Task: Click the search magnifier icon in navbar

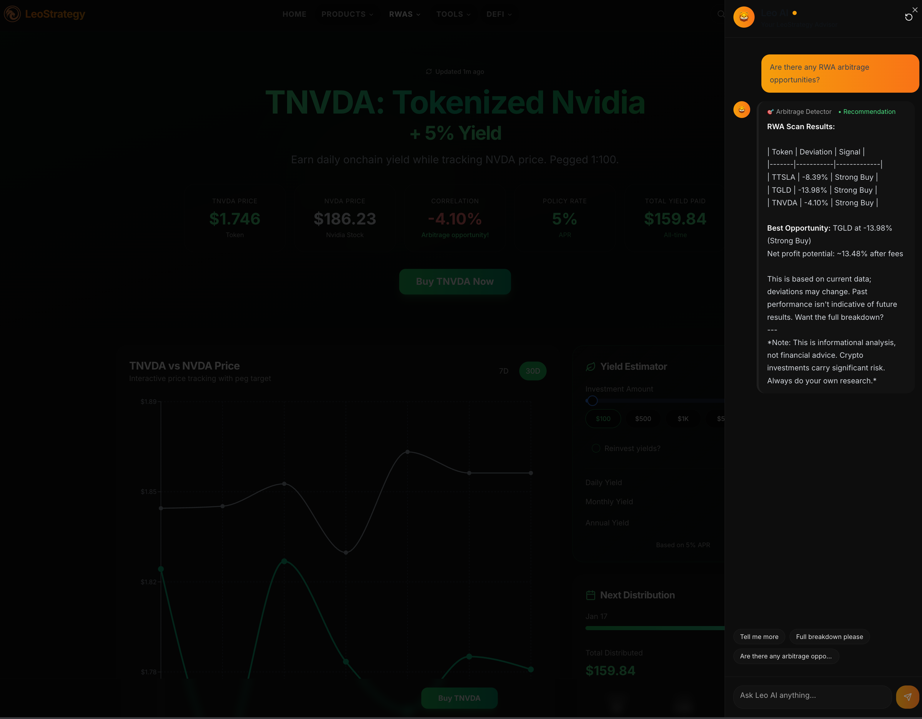Action: (721, 14)
